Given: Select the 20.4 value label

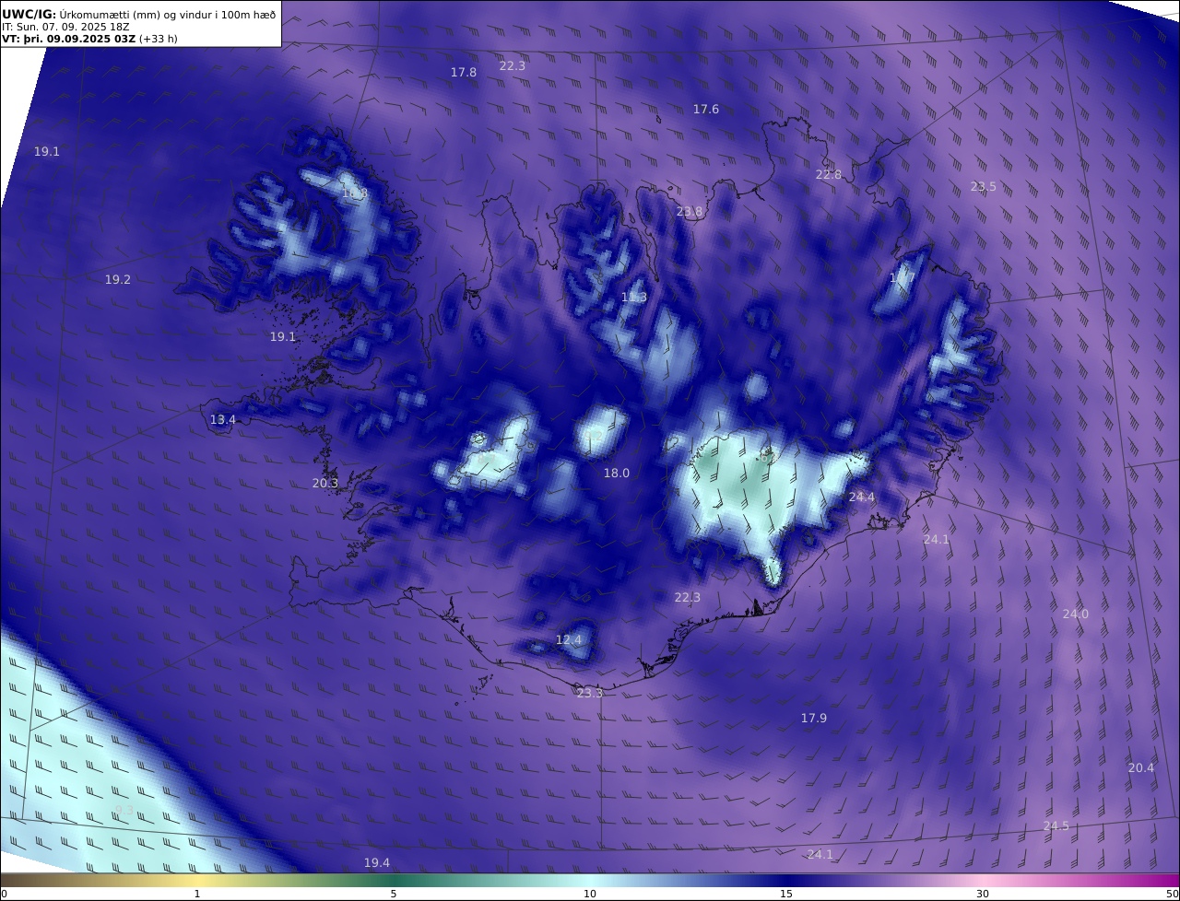Looking at the screenshot, I should pos(1141,767).
